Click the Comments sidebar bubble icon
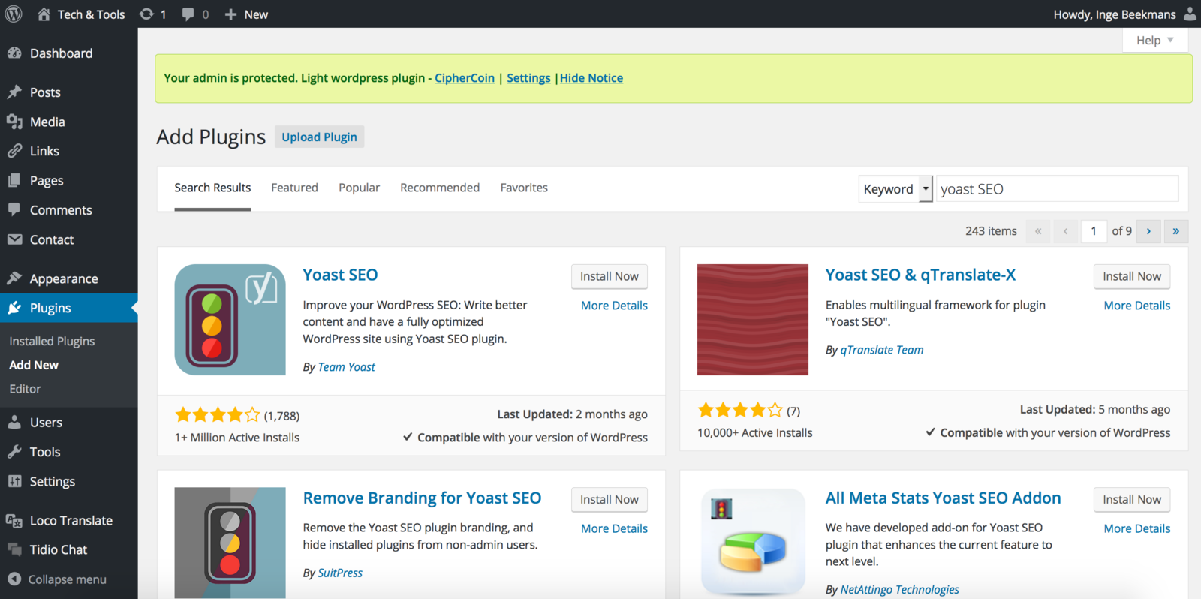Screen dimensions: 1201x599 click(14, 209)
